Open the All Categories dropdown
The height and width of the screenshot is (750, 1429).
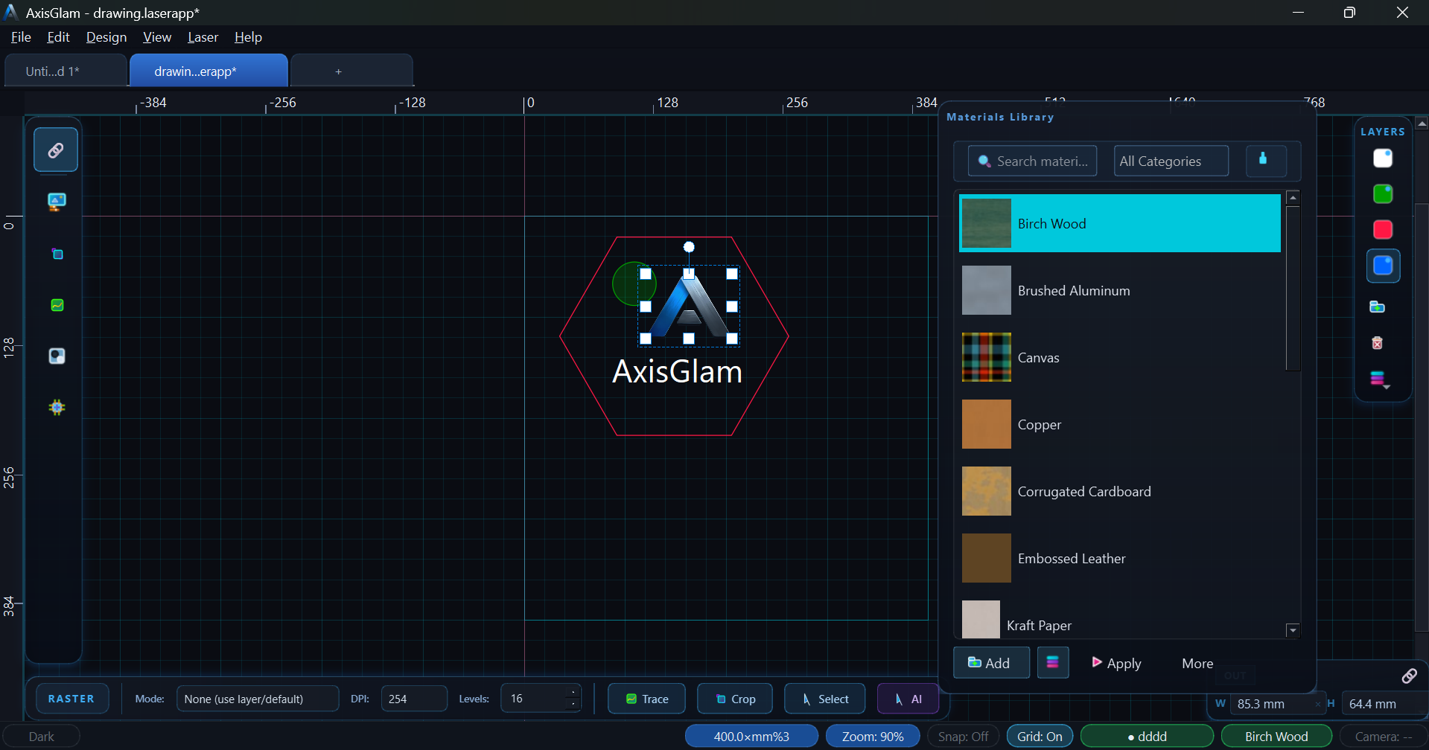(1170, 161)
